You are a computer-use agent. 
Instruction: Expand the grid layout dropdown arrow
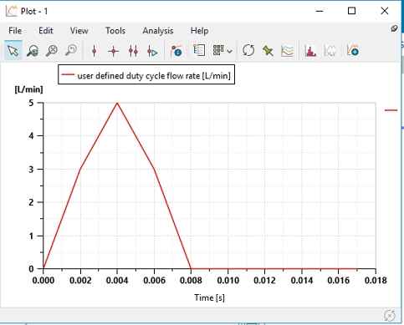[230, 52]
